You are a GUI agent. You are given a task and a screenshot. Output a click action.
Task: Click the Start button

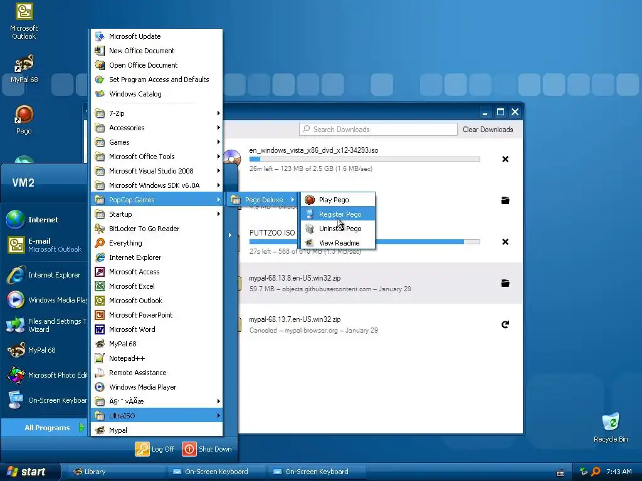tap(30, 472)
